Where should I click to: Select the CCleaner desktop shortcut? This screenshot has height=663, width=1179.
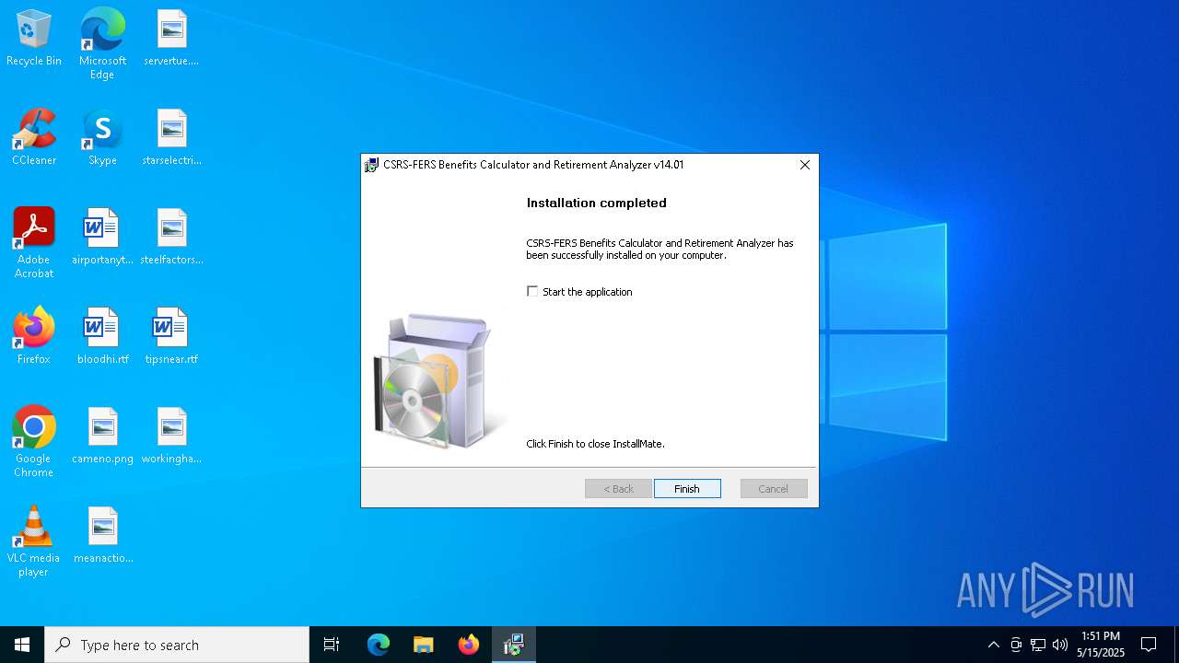tap(34, 138)
